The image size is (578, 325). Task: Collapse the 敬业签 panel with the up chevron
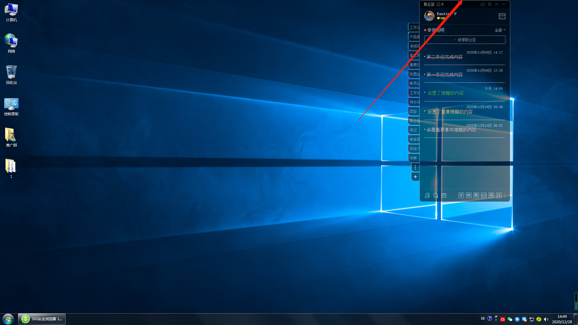496,4
